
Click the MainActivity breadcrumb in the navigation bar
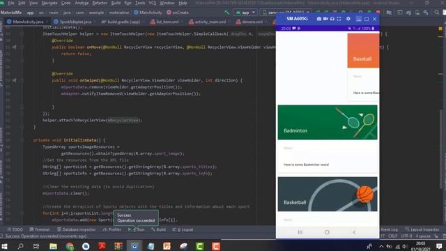[x=148, y=13]
